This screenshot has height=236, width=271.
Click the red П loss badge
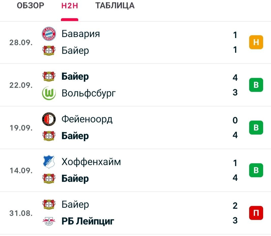(x=256, y=213)
